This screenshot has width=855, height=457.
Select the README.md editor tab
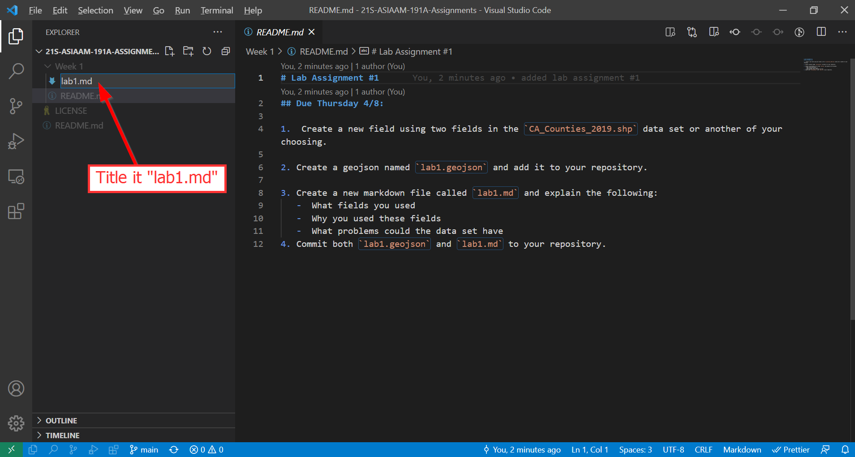tap(279, 32)
